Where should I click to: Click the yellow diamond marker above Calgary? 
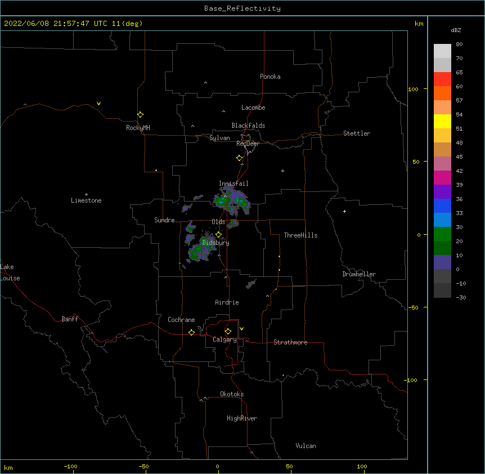[228, 332]
